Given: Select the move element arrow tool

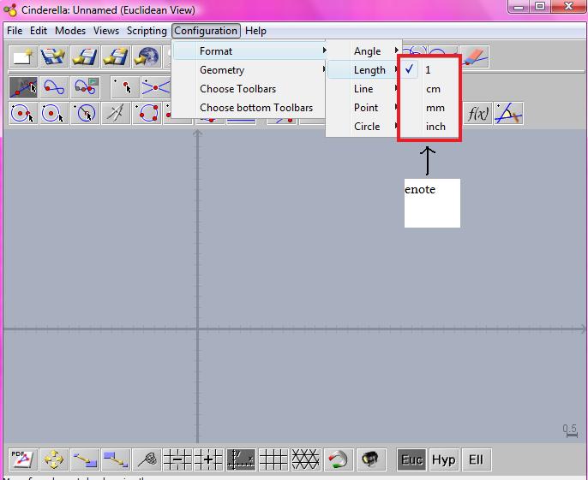Looking at the screenshot, I should [22, 86].
